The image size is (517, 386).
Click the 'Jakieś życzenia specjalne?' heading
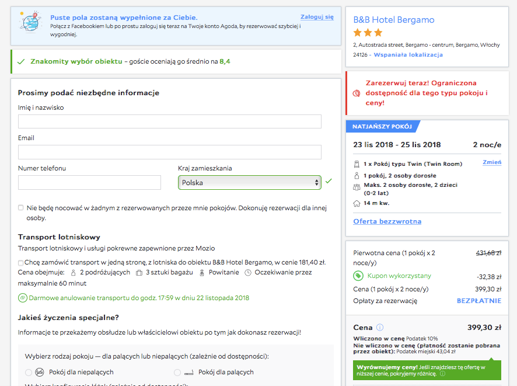(68, 318)
